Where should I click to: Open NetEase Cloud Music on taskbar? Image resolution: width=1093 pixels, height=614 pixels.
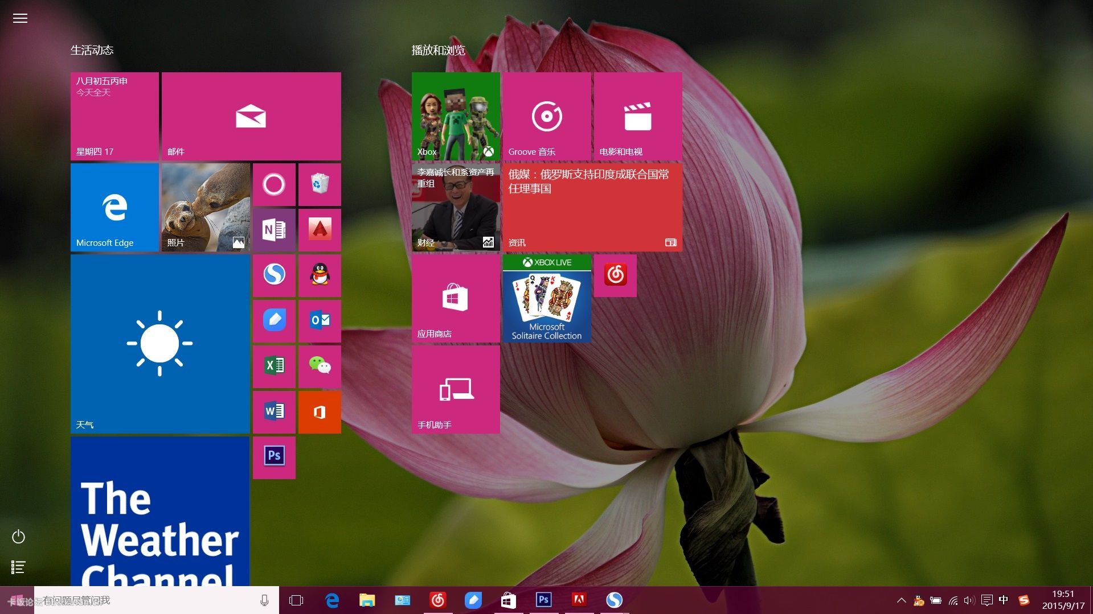(438, 600)
